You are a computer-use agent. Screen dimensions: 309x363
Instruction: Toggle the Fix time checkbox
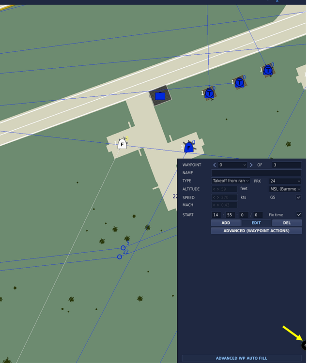click(x=299, y=214)
